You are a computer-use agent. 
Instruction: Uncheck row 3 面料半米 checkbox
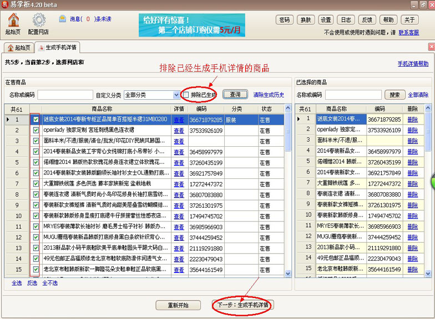[36, 141]
